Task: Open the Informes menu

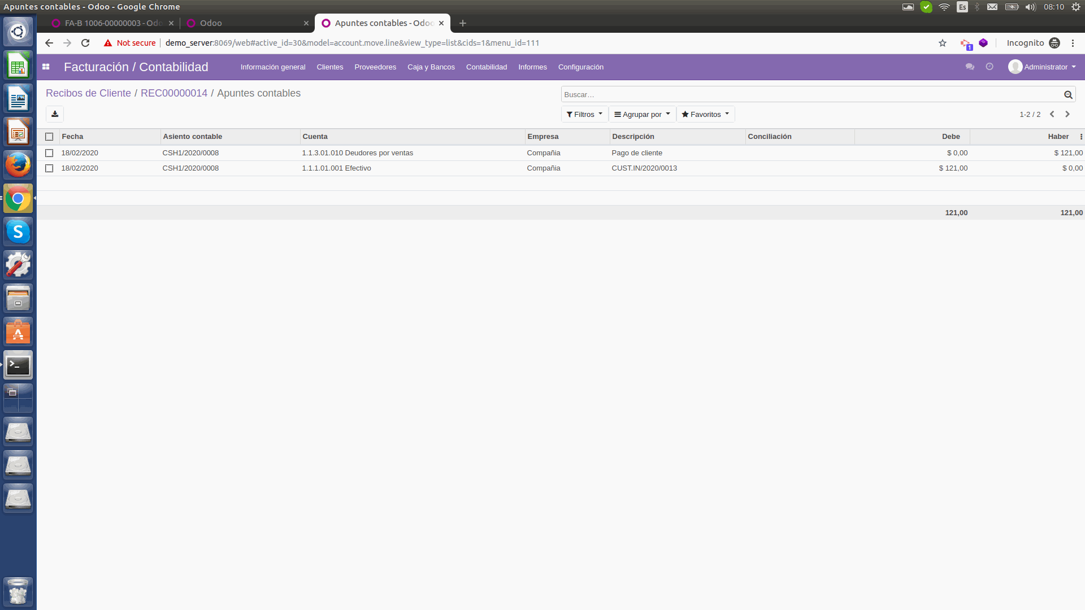Action: [533, 67]
